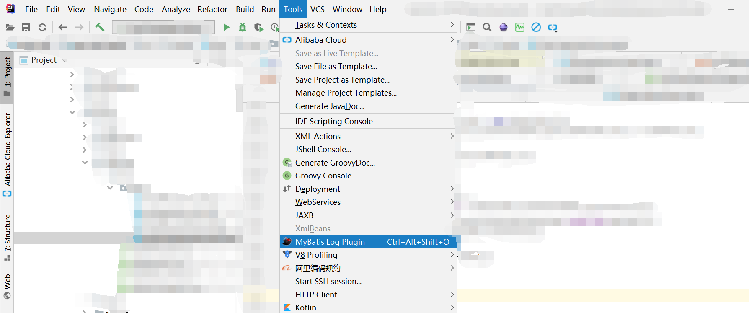Viewport: 749px width, 313px height.
Task: Open the Code menu
Action: point(144,9)
